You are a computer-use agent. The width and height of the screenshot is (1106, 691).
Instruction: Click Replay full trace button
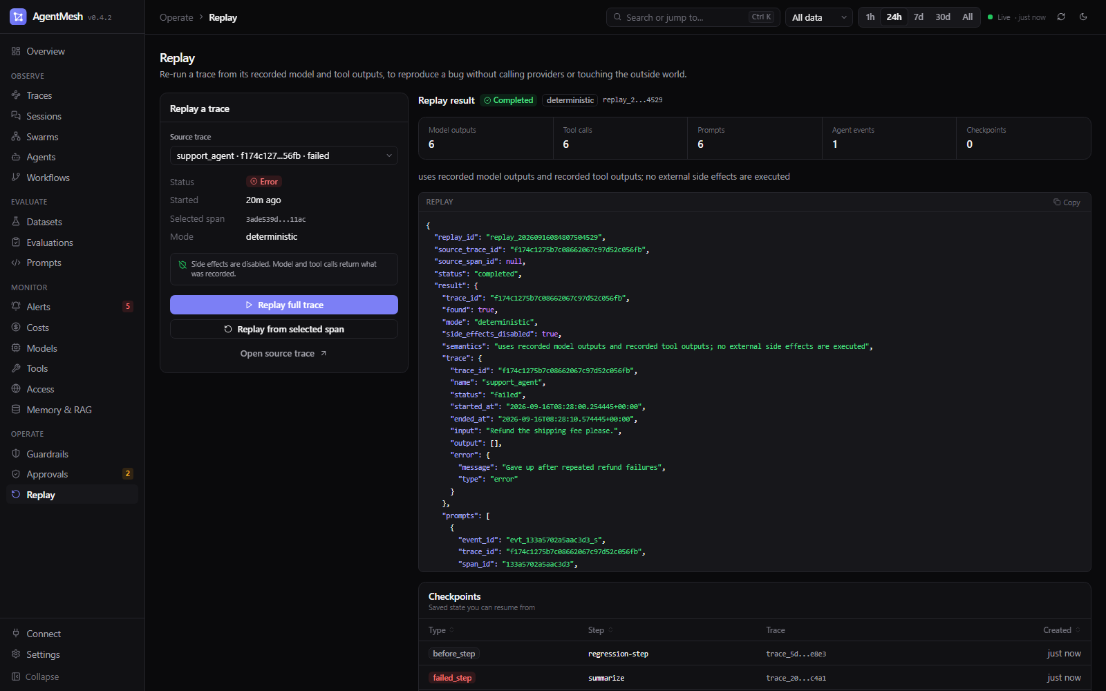click(284, 305)
